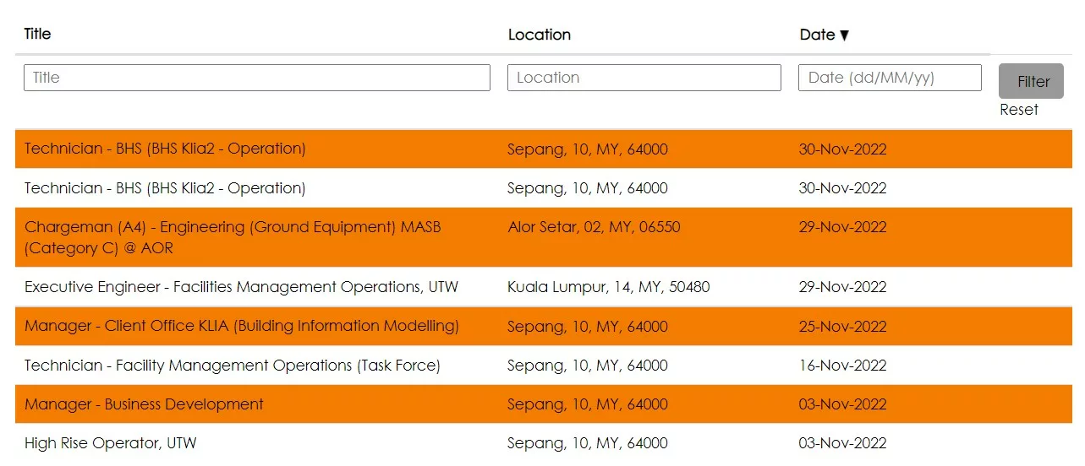Image resolution: width=1085 pixels, height=466 pixels.
Task: Open Technician - Facility Management Operations (Task Force)
Action: (232, 366)
